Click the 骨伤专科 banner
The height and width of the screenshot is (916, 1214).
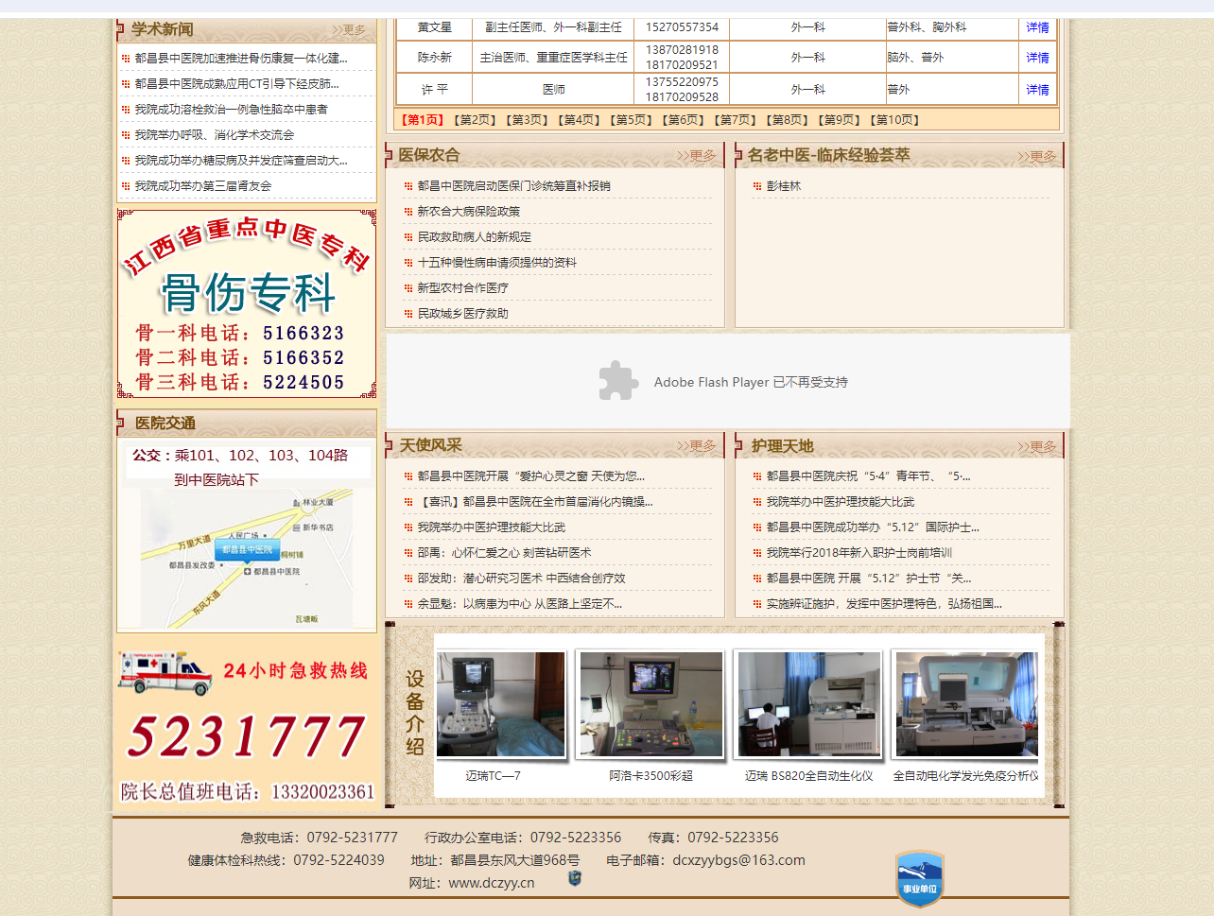[247, 304]
